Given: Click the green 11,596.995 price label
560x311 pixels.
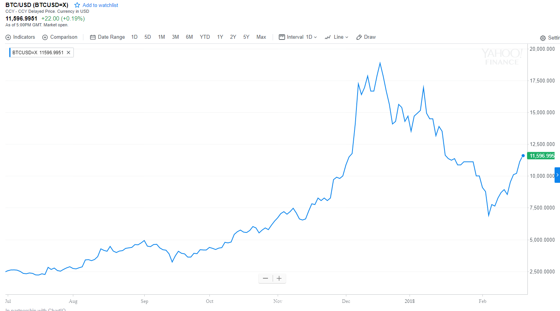Looking at the screenshot, I should [x=541, y=156].
